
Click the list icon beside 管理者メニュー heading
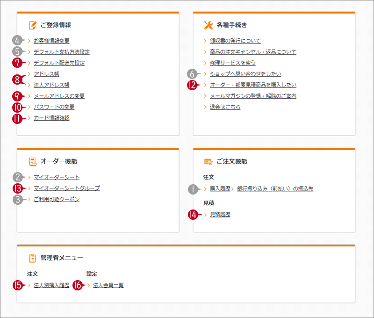click(x=32, y=257)
